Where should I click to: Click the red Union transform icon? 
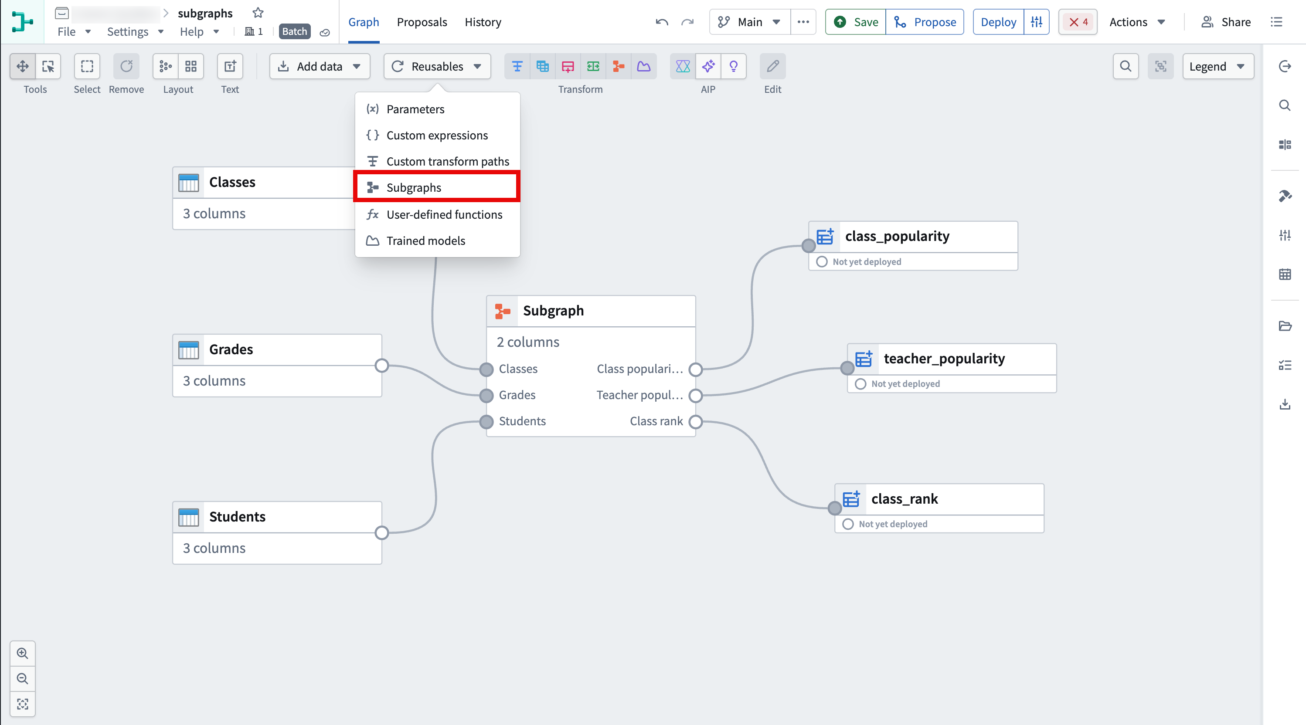tap(568, 66)
